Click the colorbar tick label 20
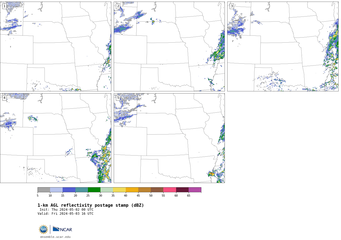This screenshot has height=240, width=341. (x=75, y=196)
